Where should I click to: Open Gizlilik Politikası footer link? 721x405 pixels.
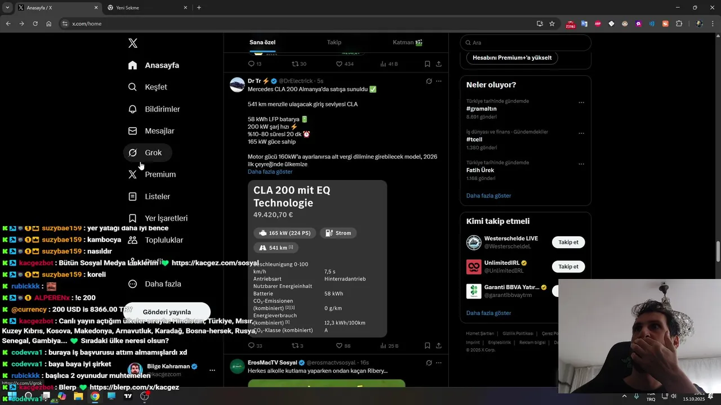coord(517,334)
